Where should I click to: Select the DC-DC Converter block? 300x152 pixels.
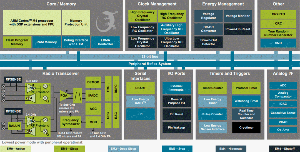tap(208, 29)
